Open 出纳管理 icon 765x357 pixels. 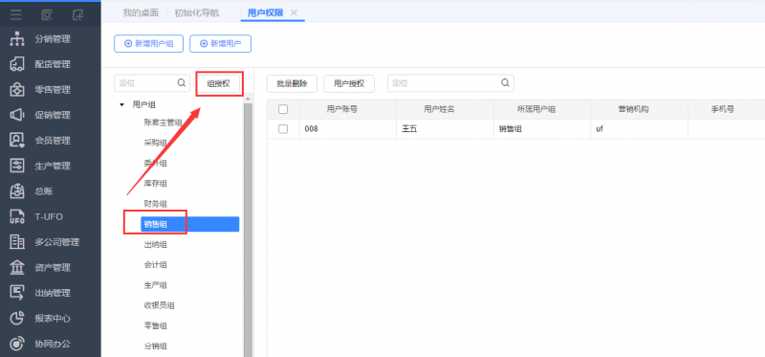tap(17, 293)
